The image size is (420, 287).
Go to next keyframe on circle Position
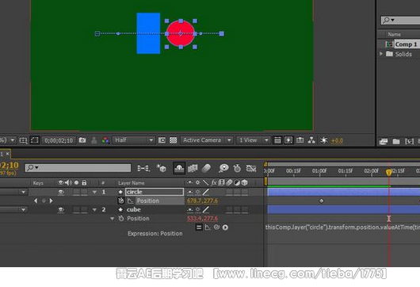[52, 201]
